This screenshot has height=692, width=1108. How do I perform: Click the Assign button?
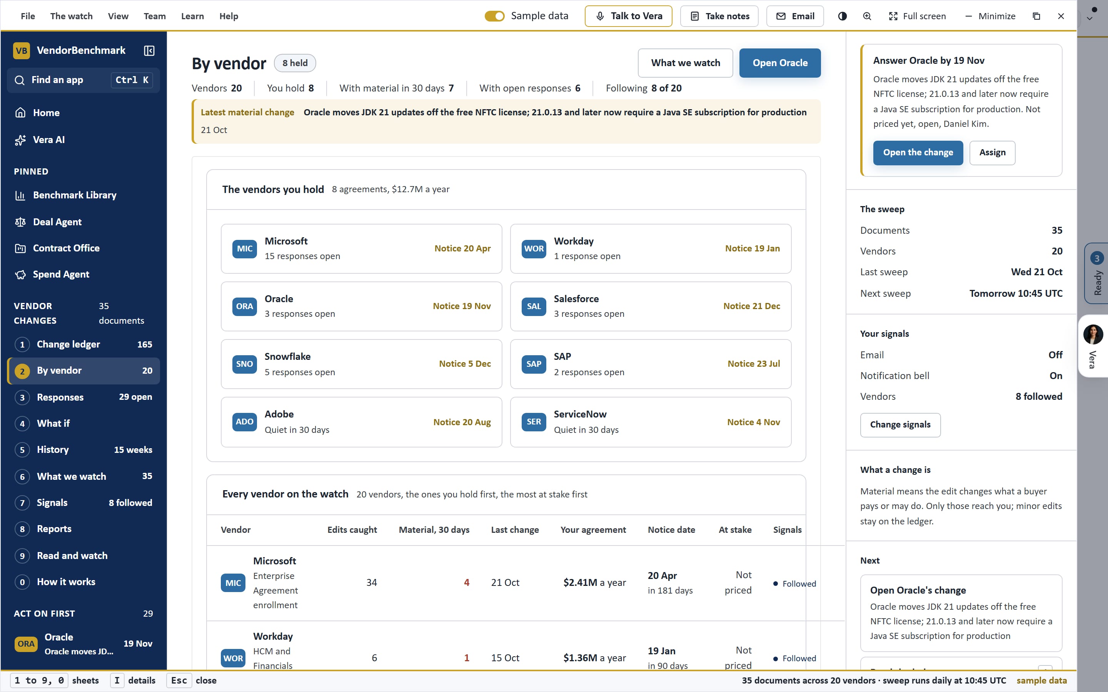(x=992, y=152)
